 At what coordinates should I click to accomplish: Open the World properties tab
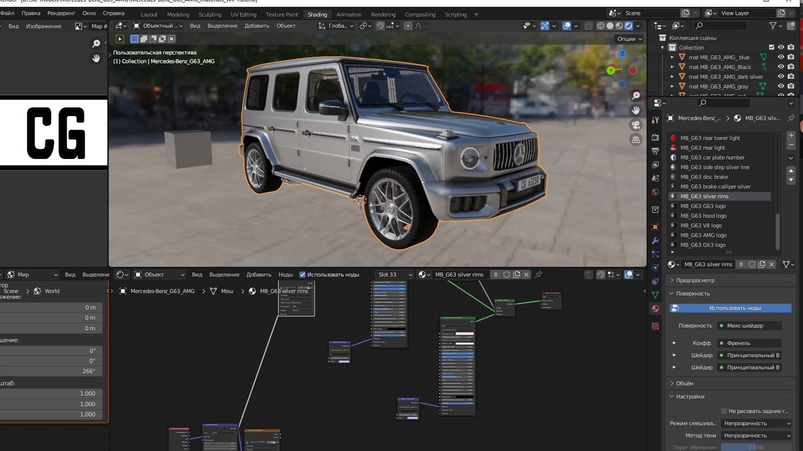point(656,191)
